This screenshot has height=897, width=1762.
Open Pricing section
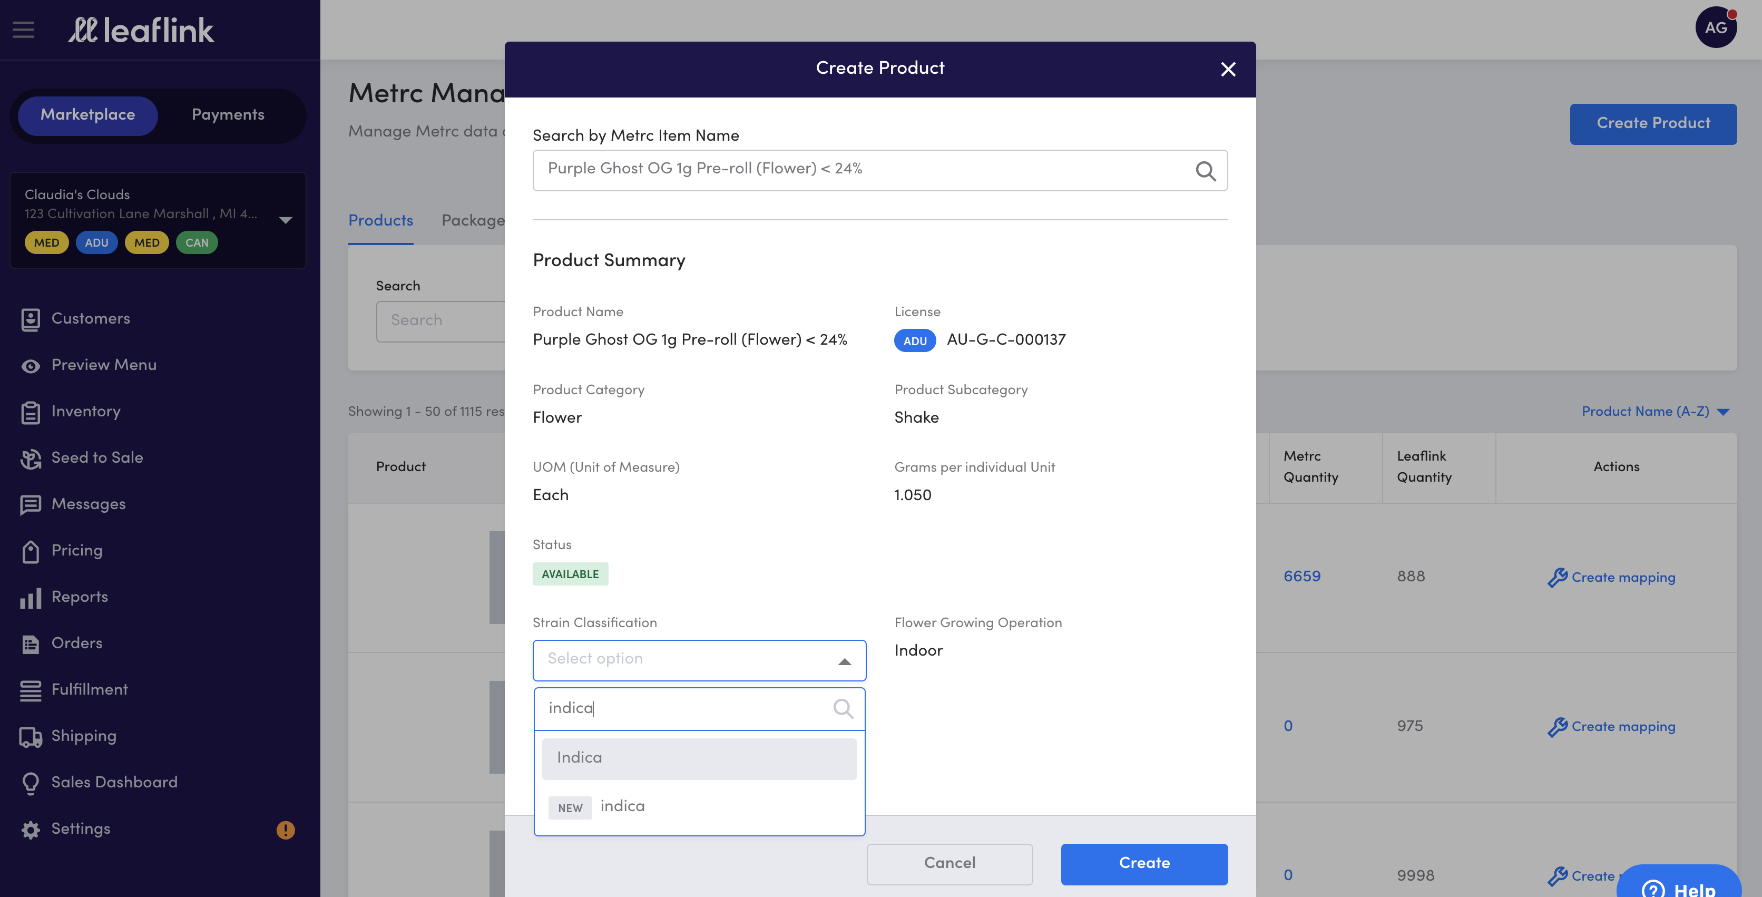coord(76,551)
